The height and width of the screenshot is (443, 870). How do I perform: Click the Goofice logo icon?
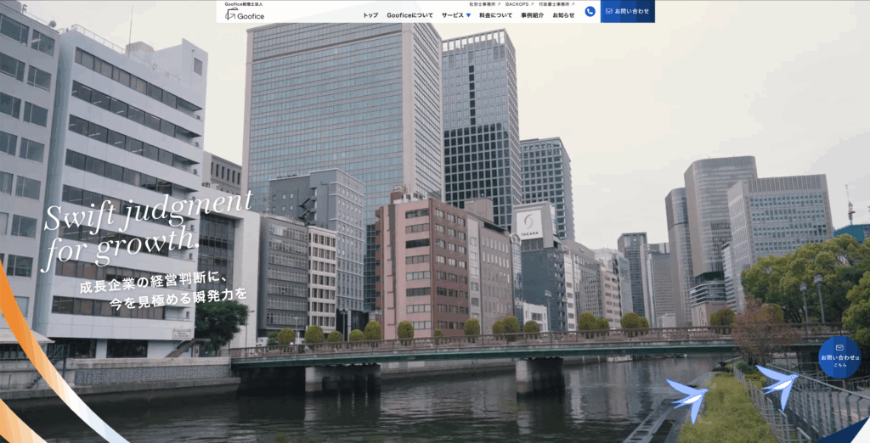(230, 14)
